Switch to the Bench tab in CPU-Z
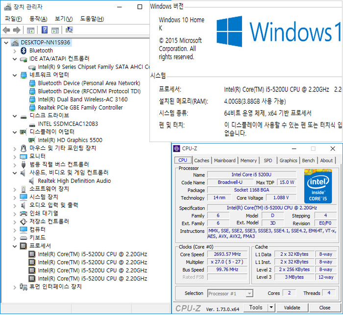Screen dimensions: 343x315 [x=308, y=161]
